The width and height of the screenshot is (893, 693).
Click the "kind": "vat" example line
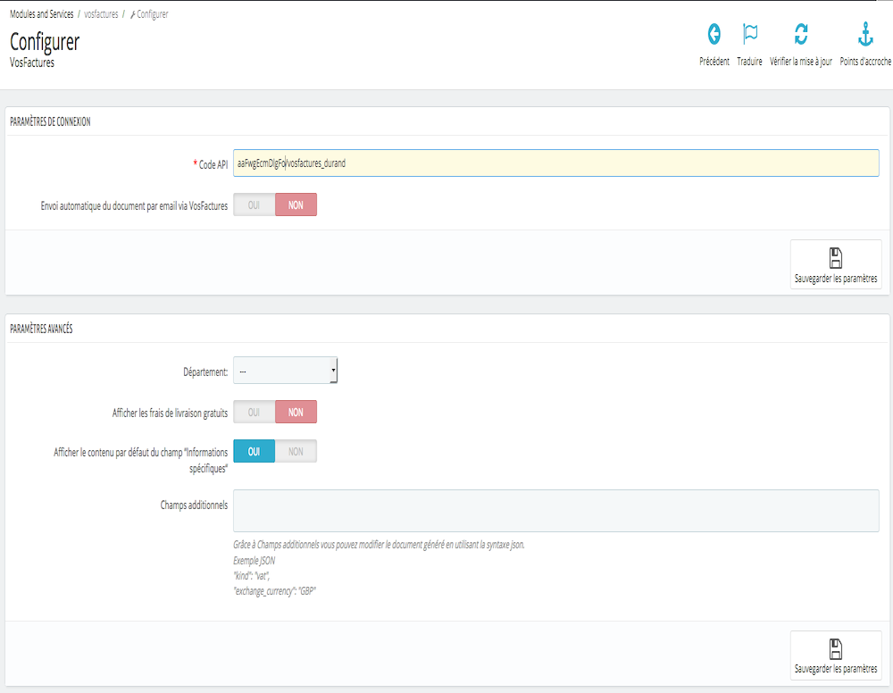(x=252, y=576)
